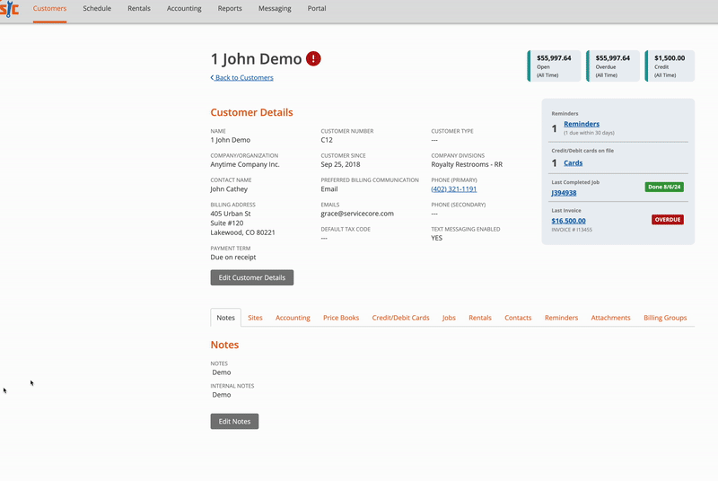Screen dimensions: 718x481
Task: Click email grace@servicecore.com
Action: pos(357,214)
